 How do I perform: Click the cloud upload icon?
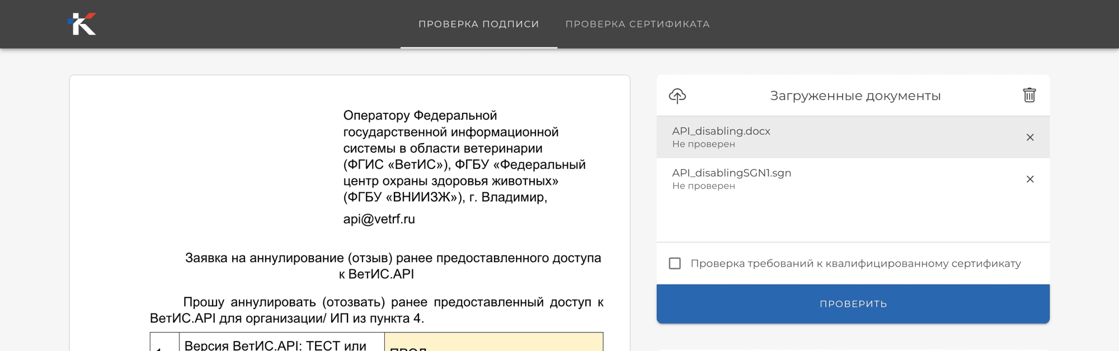point(677,96)
